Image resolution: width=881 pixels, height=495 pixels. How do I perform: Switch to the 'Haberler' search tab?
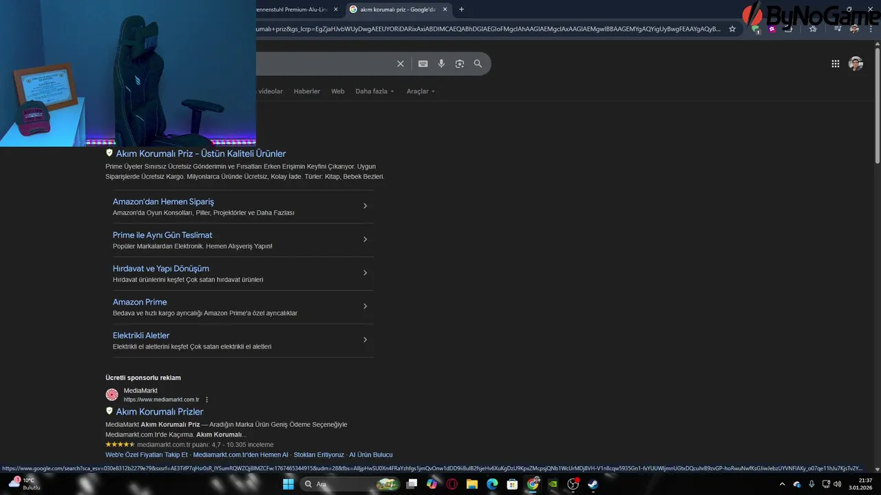coord(307,91)
